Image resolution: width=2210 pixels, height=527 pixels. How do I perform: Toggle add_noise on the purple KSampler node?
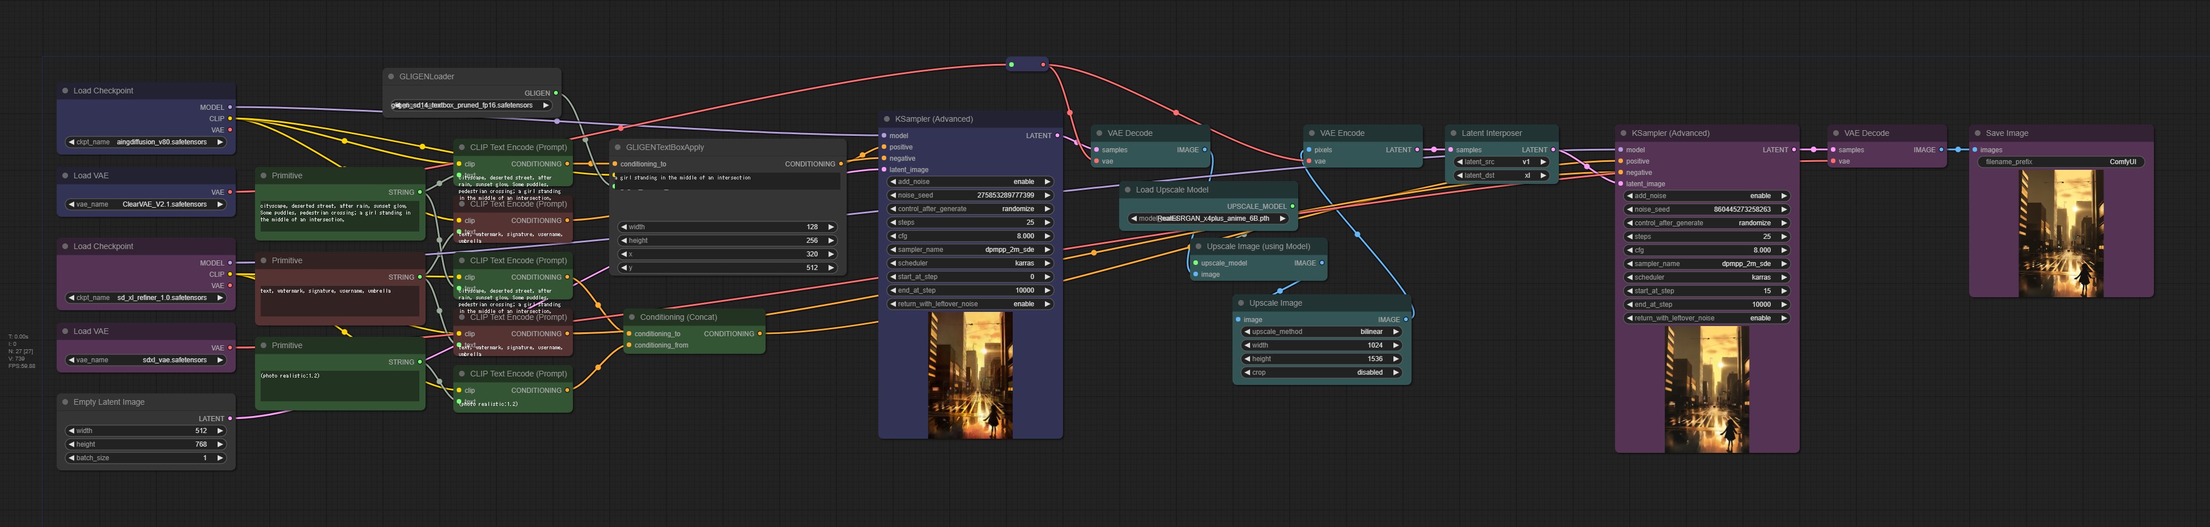(1706, 196)
